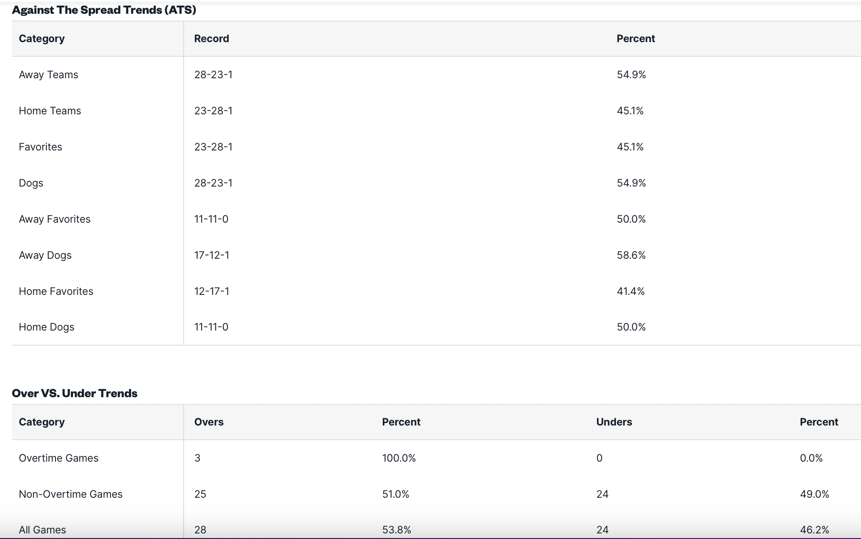Click the Dogs 54.9% percent value
The width and height of the screenshot is (861, 539).
tap(631, 183)
